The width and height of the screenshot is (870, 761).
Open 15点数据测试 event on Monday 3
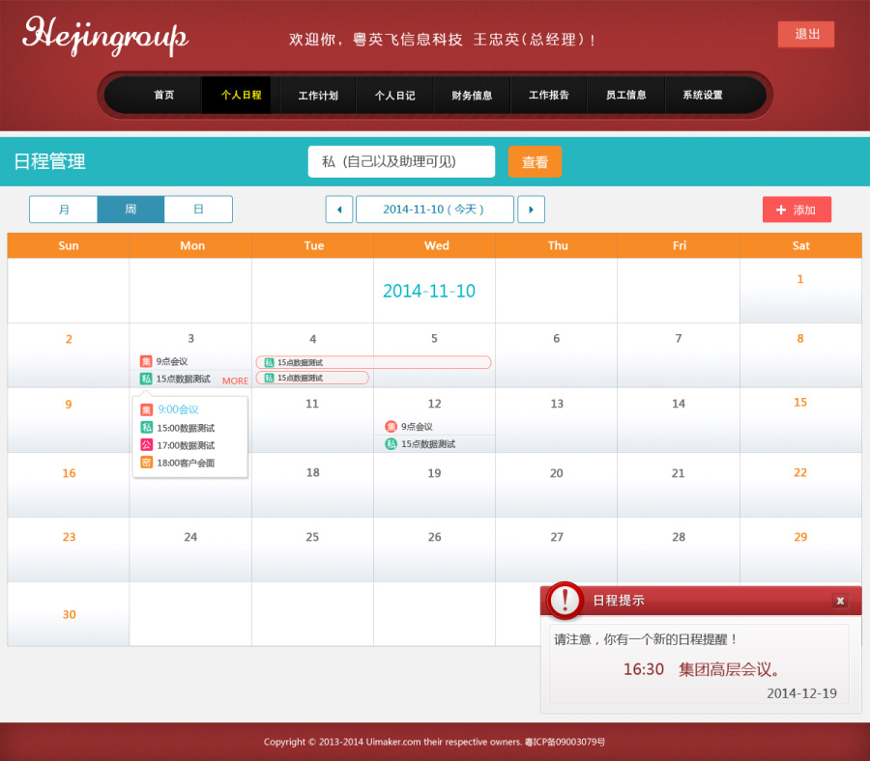183,380
